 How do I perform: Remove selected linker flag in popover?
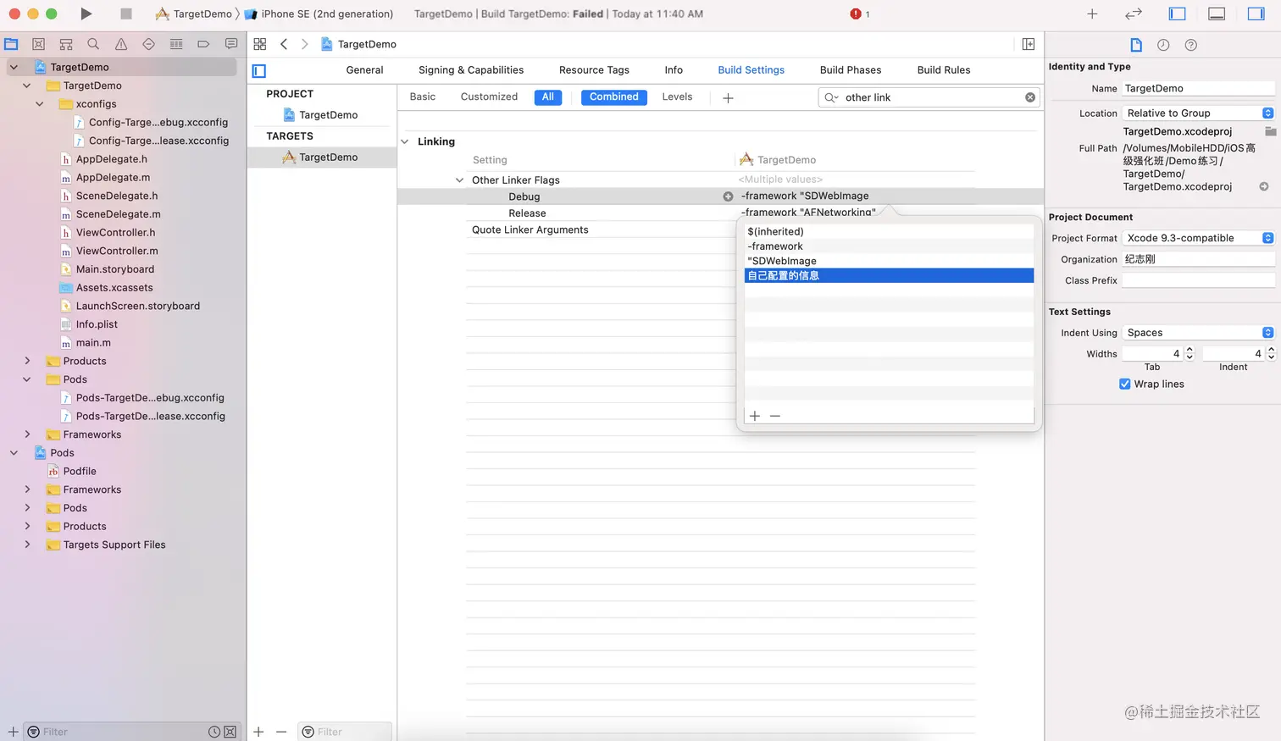[775, 416]
